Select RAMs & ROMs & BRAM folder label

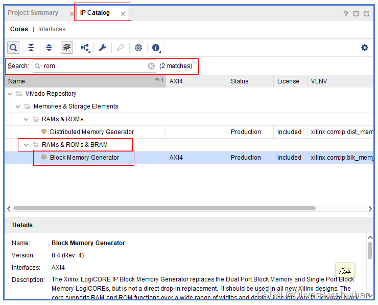[75, 145]
